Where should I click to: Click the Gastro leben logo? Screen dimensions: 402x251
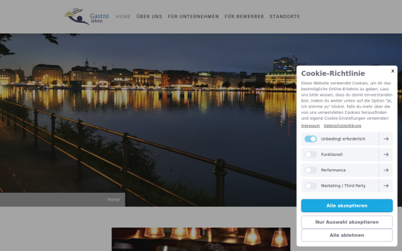[x=86, y=17]
